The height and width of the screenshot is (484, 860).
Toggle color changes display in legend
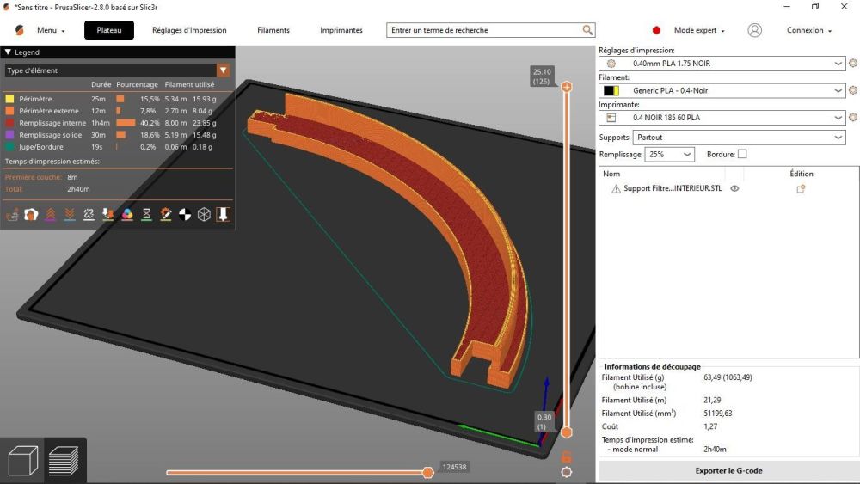127,215
